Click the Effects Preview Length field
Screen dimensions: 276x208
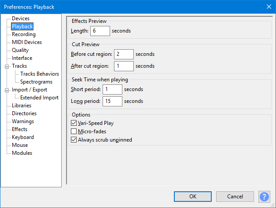pyautogui.click(x=100, y=31)
